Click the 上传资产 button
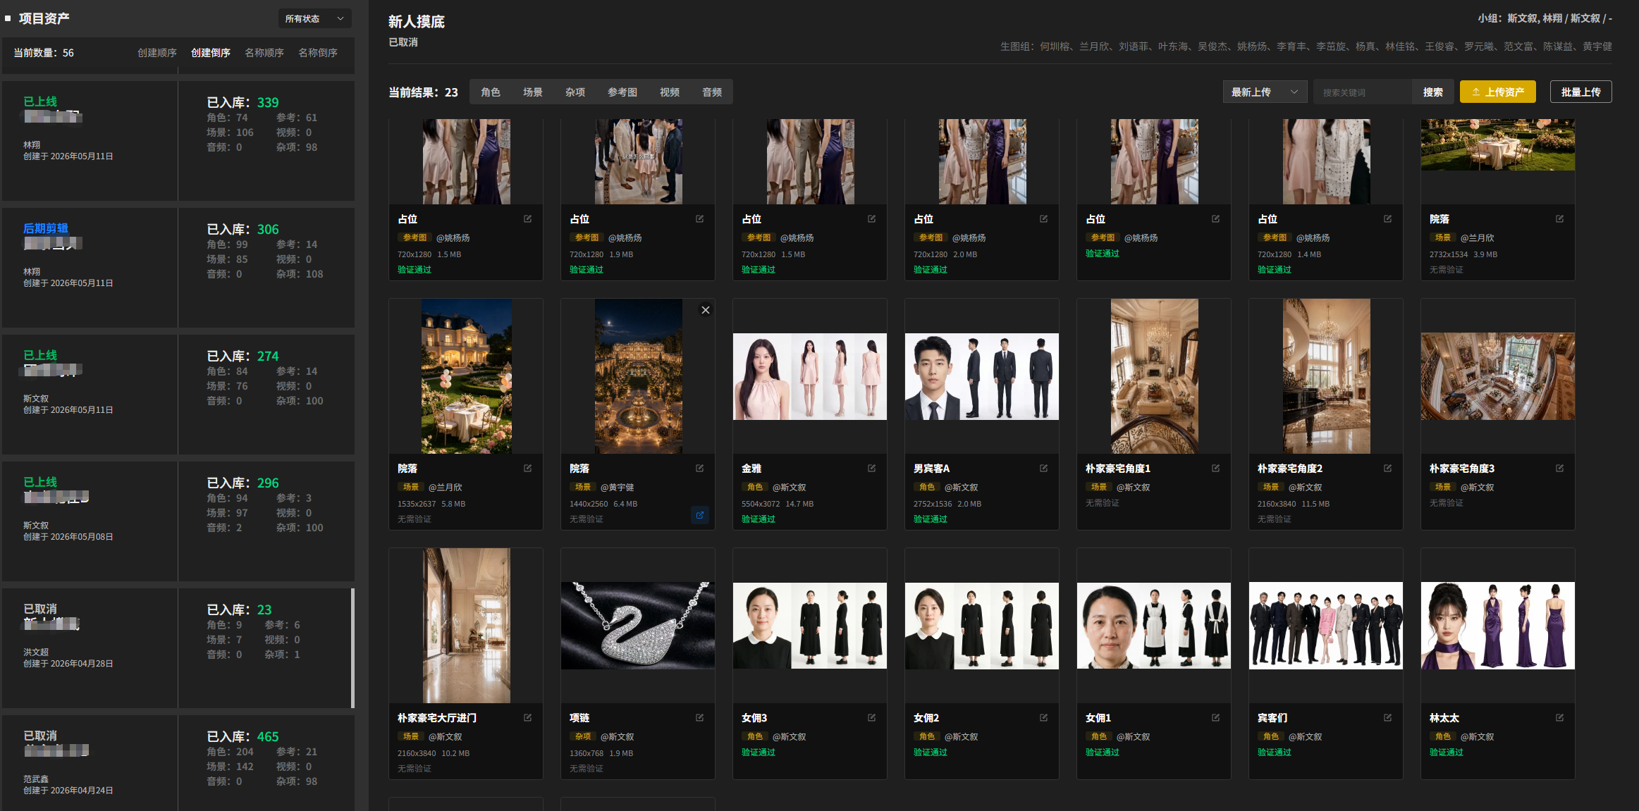 pos(1498,92)
